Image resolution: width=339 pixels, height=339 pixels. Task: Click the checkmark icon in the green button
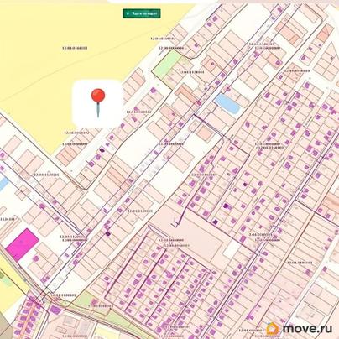(x=128, y=13)
